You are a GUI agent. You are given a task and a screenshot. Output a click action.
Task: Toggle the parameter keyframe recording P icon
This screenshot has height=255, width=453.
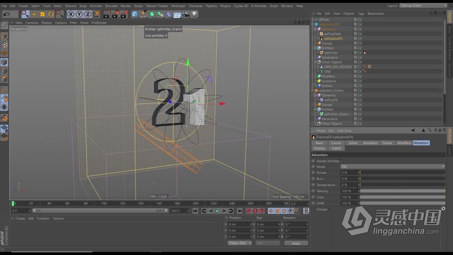(x=291, y=211)
